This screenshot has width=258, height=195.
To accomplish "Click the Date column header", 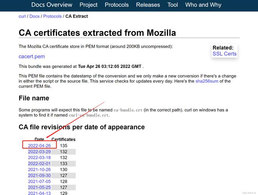I will tap(39, 139).
